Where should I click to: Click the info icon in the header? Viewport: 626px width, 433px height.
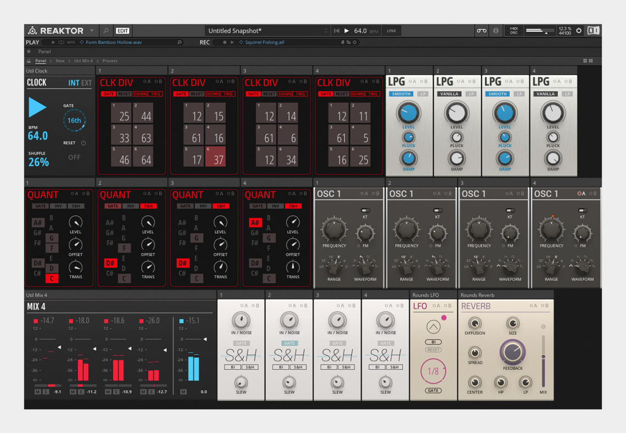(496, 31)
